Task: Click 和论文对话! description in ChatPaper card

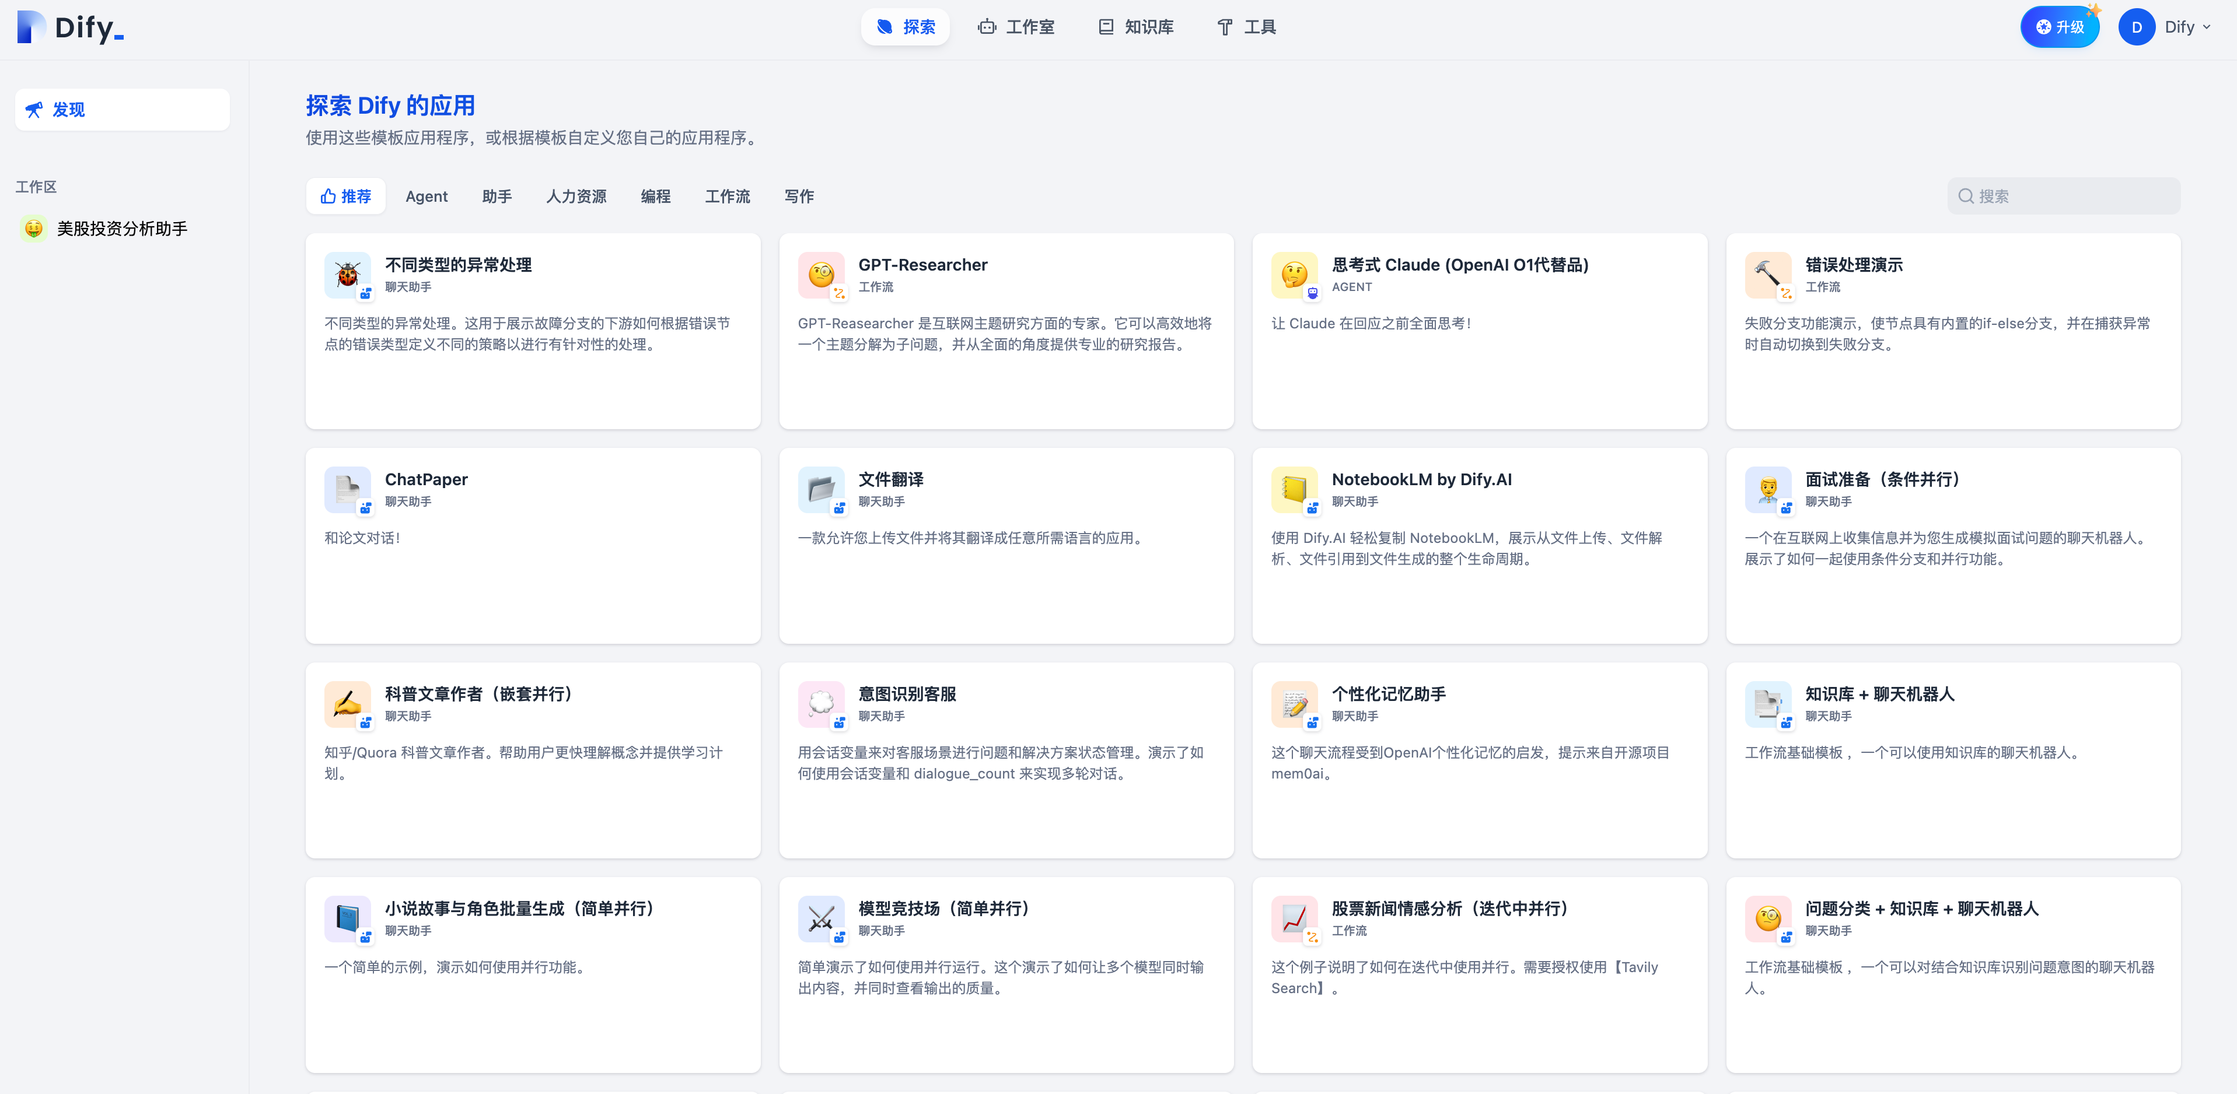Action: point(362,538)
